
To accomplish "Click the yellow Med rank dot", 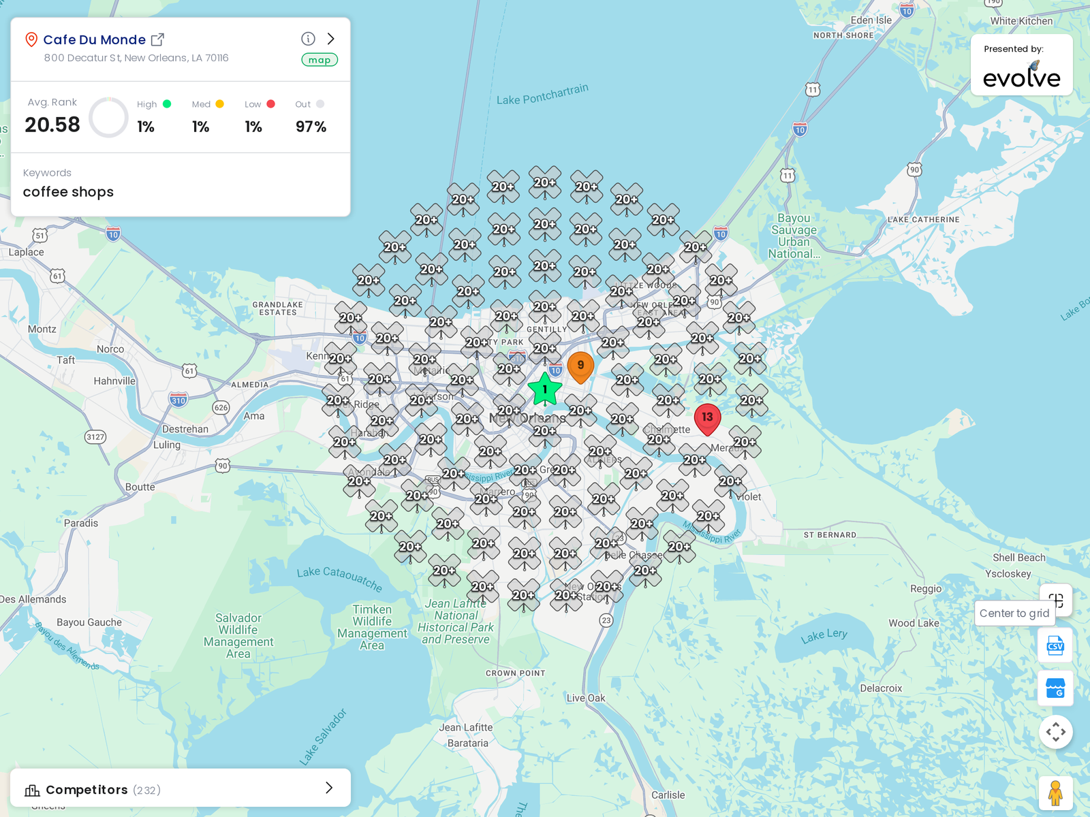I will tap(219, 104).
